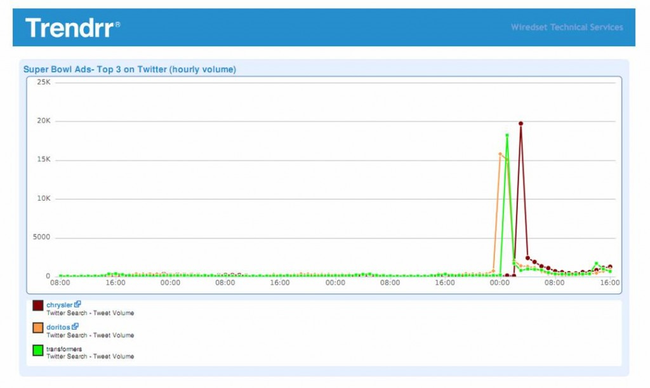Click the chart title Super Bowl Ads- Top 3 on Twitter

pos(129,69)
